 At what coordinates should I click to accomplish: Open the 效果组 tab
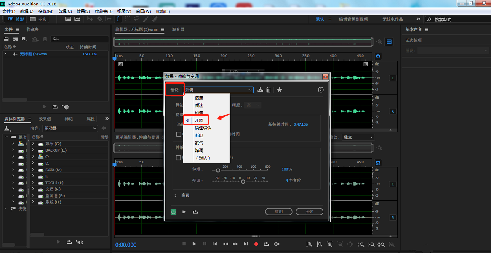pos(45,119)
